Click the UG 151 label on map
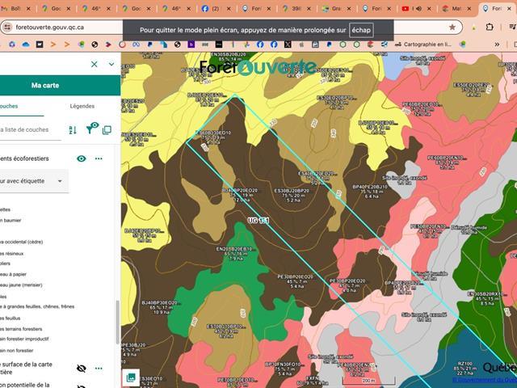The height and width of the screenshot is (388, 517). pos(258,221)
